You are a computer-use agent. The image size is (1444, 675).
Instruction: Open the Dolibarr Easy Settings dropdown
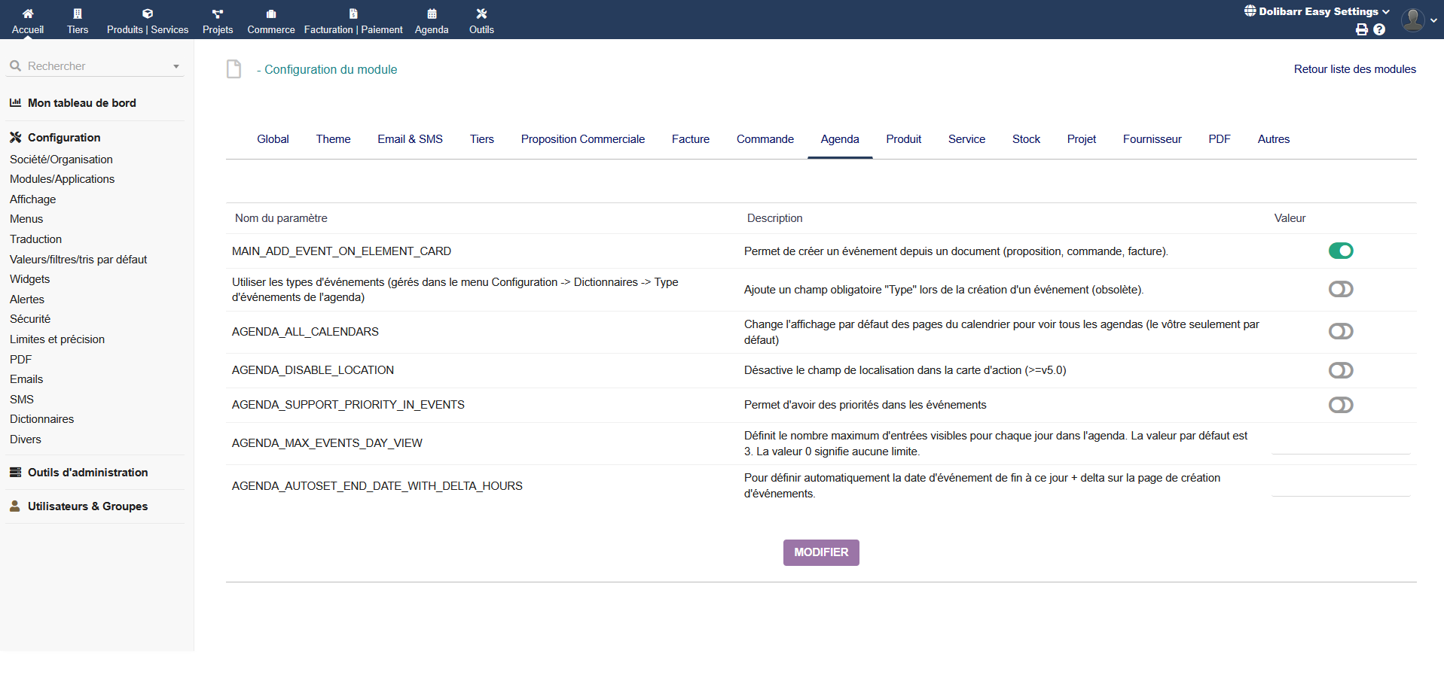tap(1317, 11)
